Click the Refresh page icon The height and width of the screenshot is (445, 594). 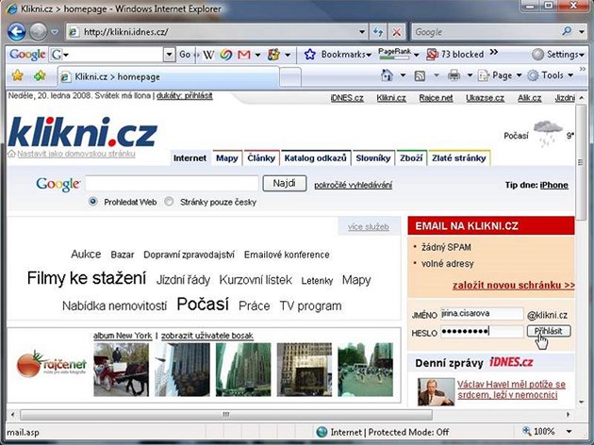(379, 31)
